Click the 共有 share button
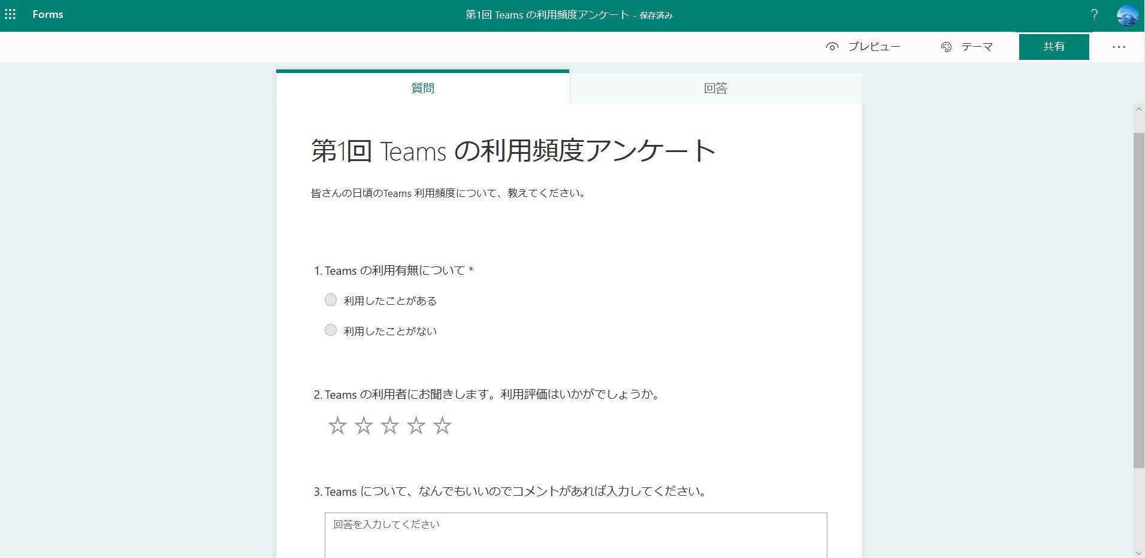Viewport: 1145px width, 558px height. coord(1054,47)
